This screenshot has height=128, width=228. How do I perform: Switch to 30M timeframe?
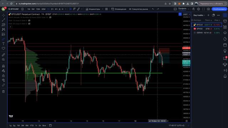pyautogui.click(x=43, y=9)
